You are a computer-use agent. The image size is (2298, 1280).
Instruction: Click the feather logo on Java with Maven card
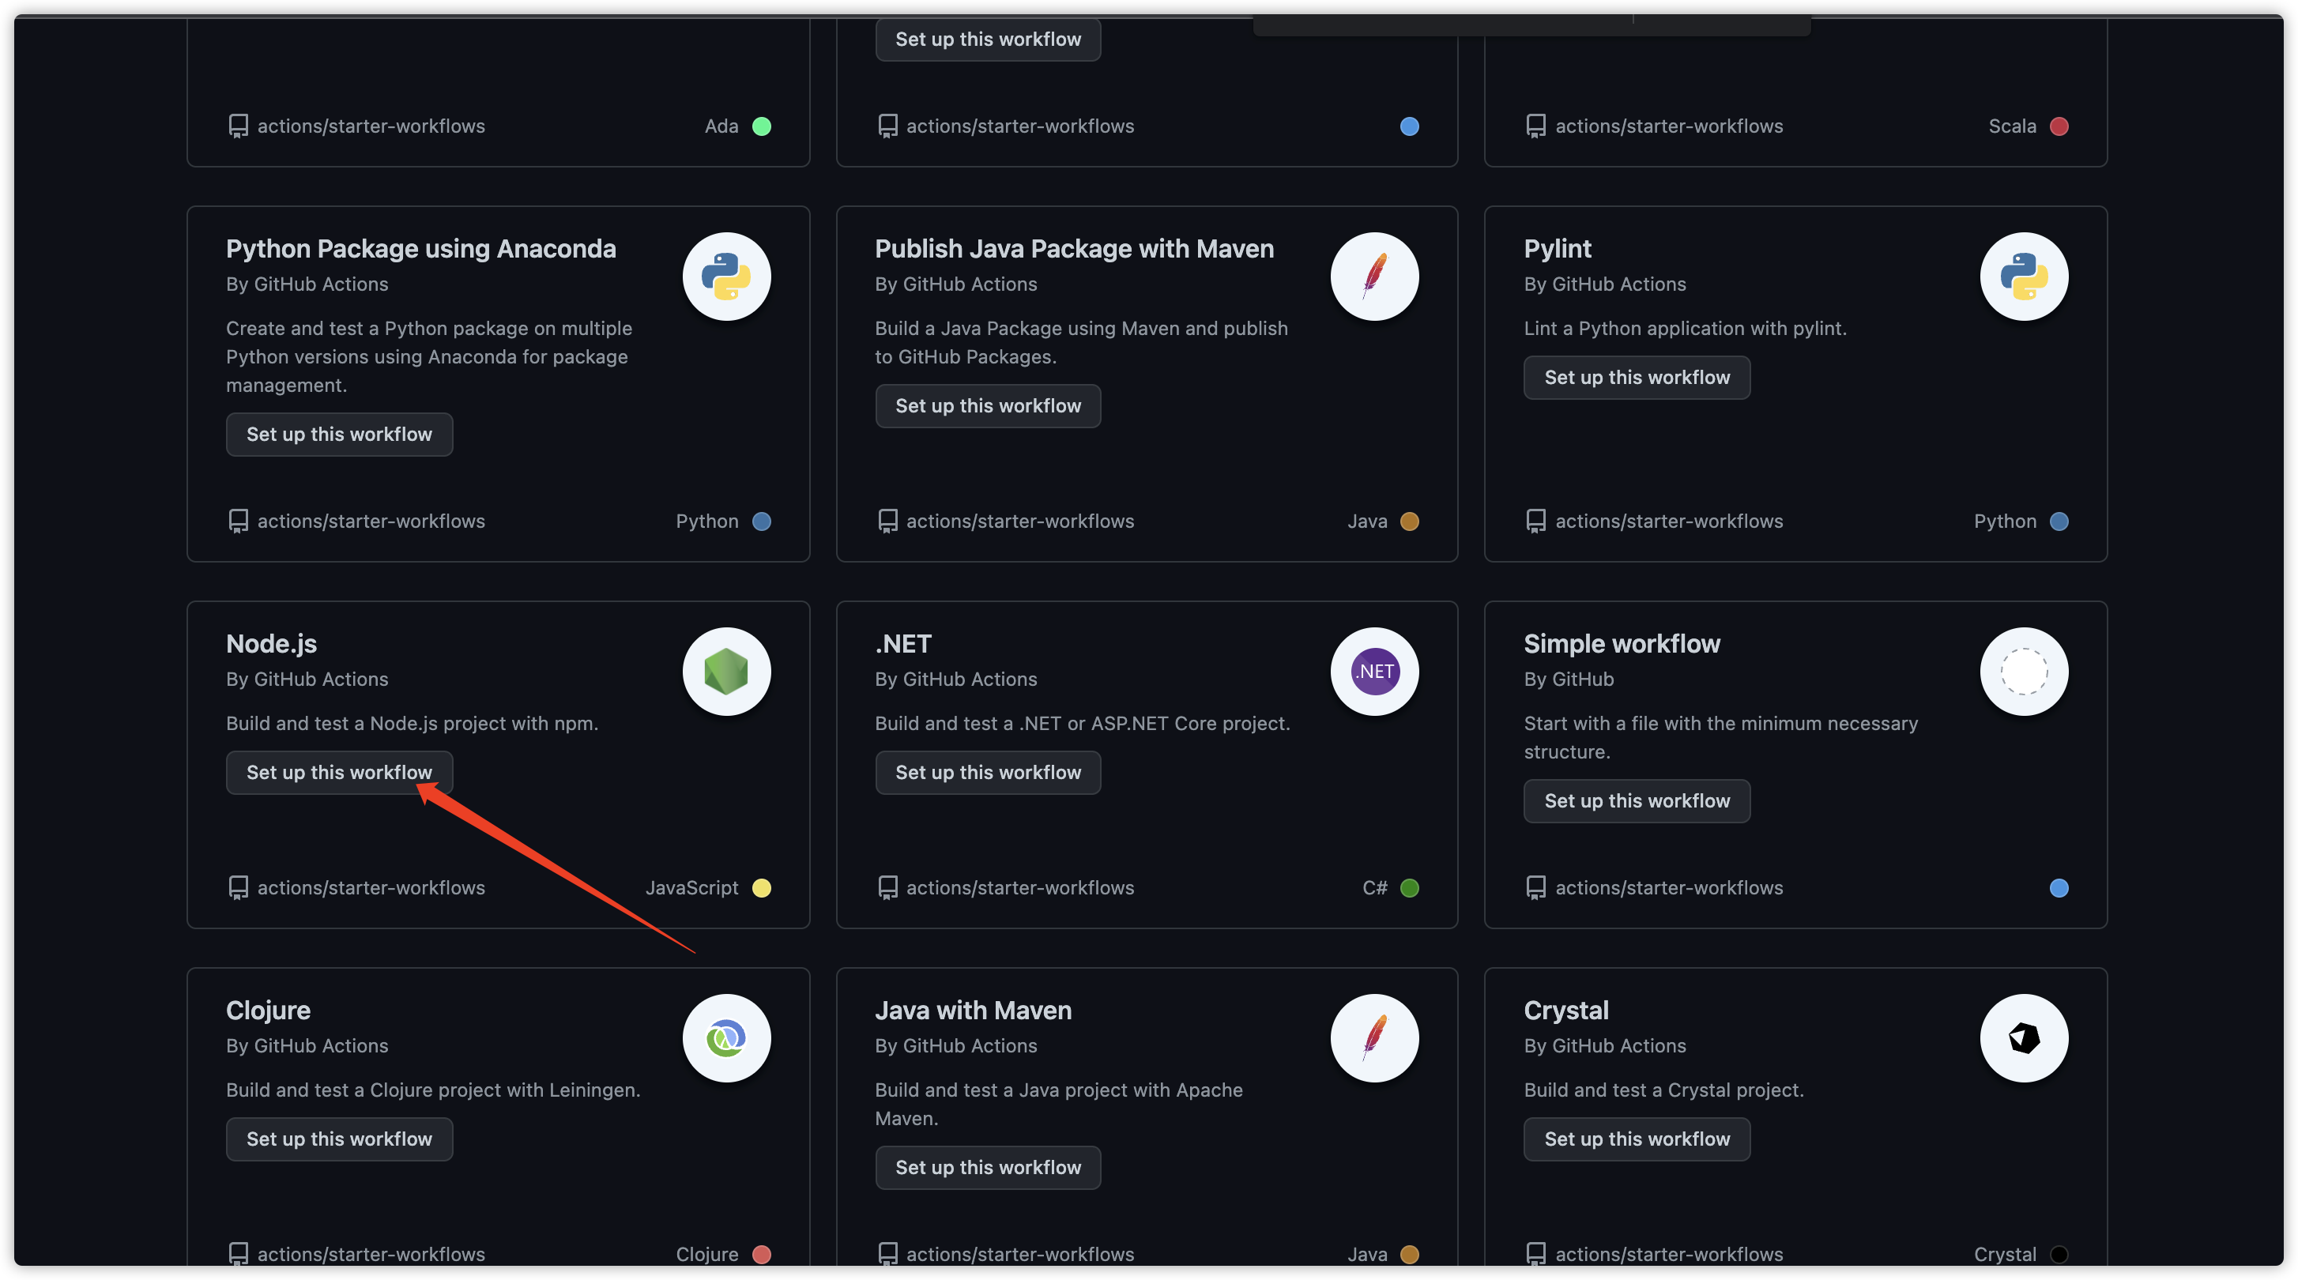(1375, 1038)
